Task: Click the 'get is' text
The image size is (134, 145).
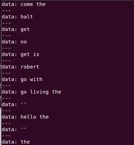Action: click(x=30, y=55)
